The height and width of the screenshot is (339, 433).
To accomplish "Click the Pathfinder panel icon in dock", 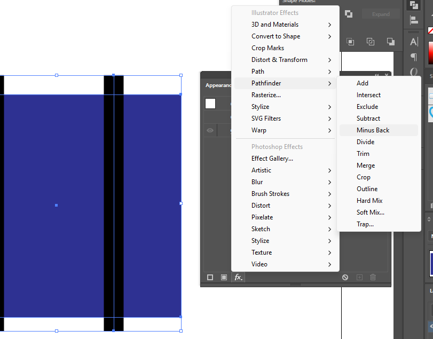I will pyautogui.click(x=414, y=5).
